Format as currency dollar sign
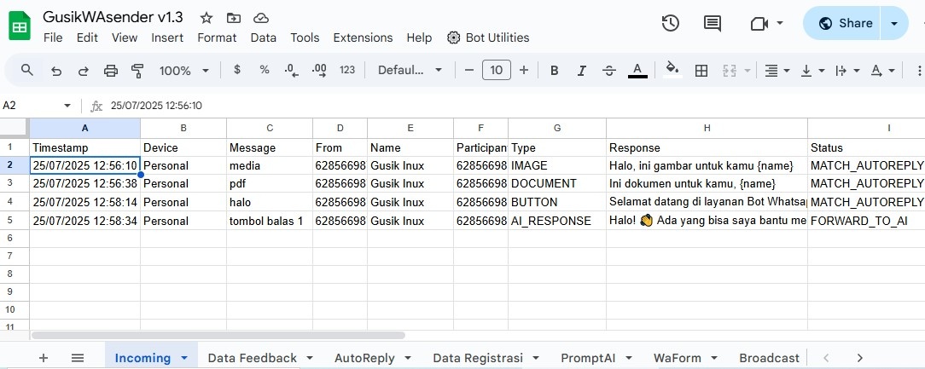This screenshot has width=925, height=369. 237,70
